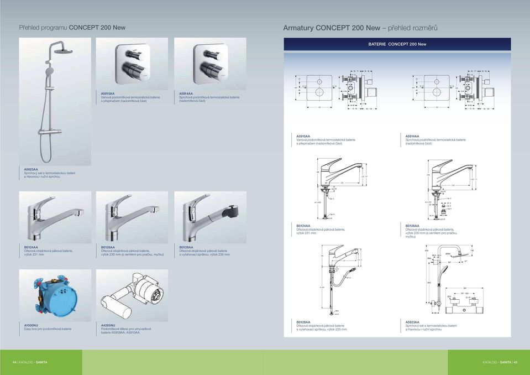
Task: Click code 'A5914AA' in the dimensions table
Action: (x=412, y=136)
